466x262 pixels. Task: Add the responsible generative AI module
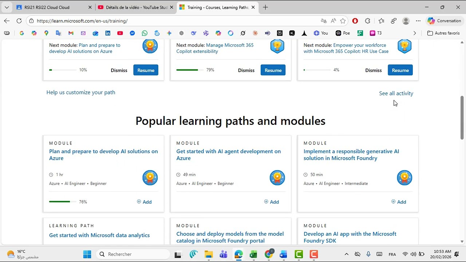(x=399, y=202)
